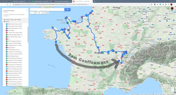Open the browser extensions puzzle icon
This screenshot has height=95, width=176.
[166, 4]
